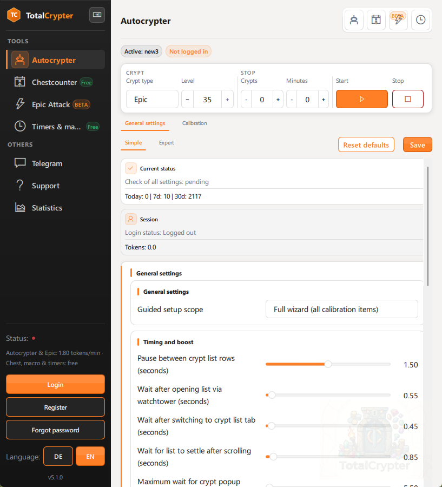Click the "Check of all settings: pending" text
Viewport: 442px width, 487px height.
pyautogui.click(x=167, y=182)
